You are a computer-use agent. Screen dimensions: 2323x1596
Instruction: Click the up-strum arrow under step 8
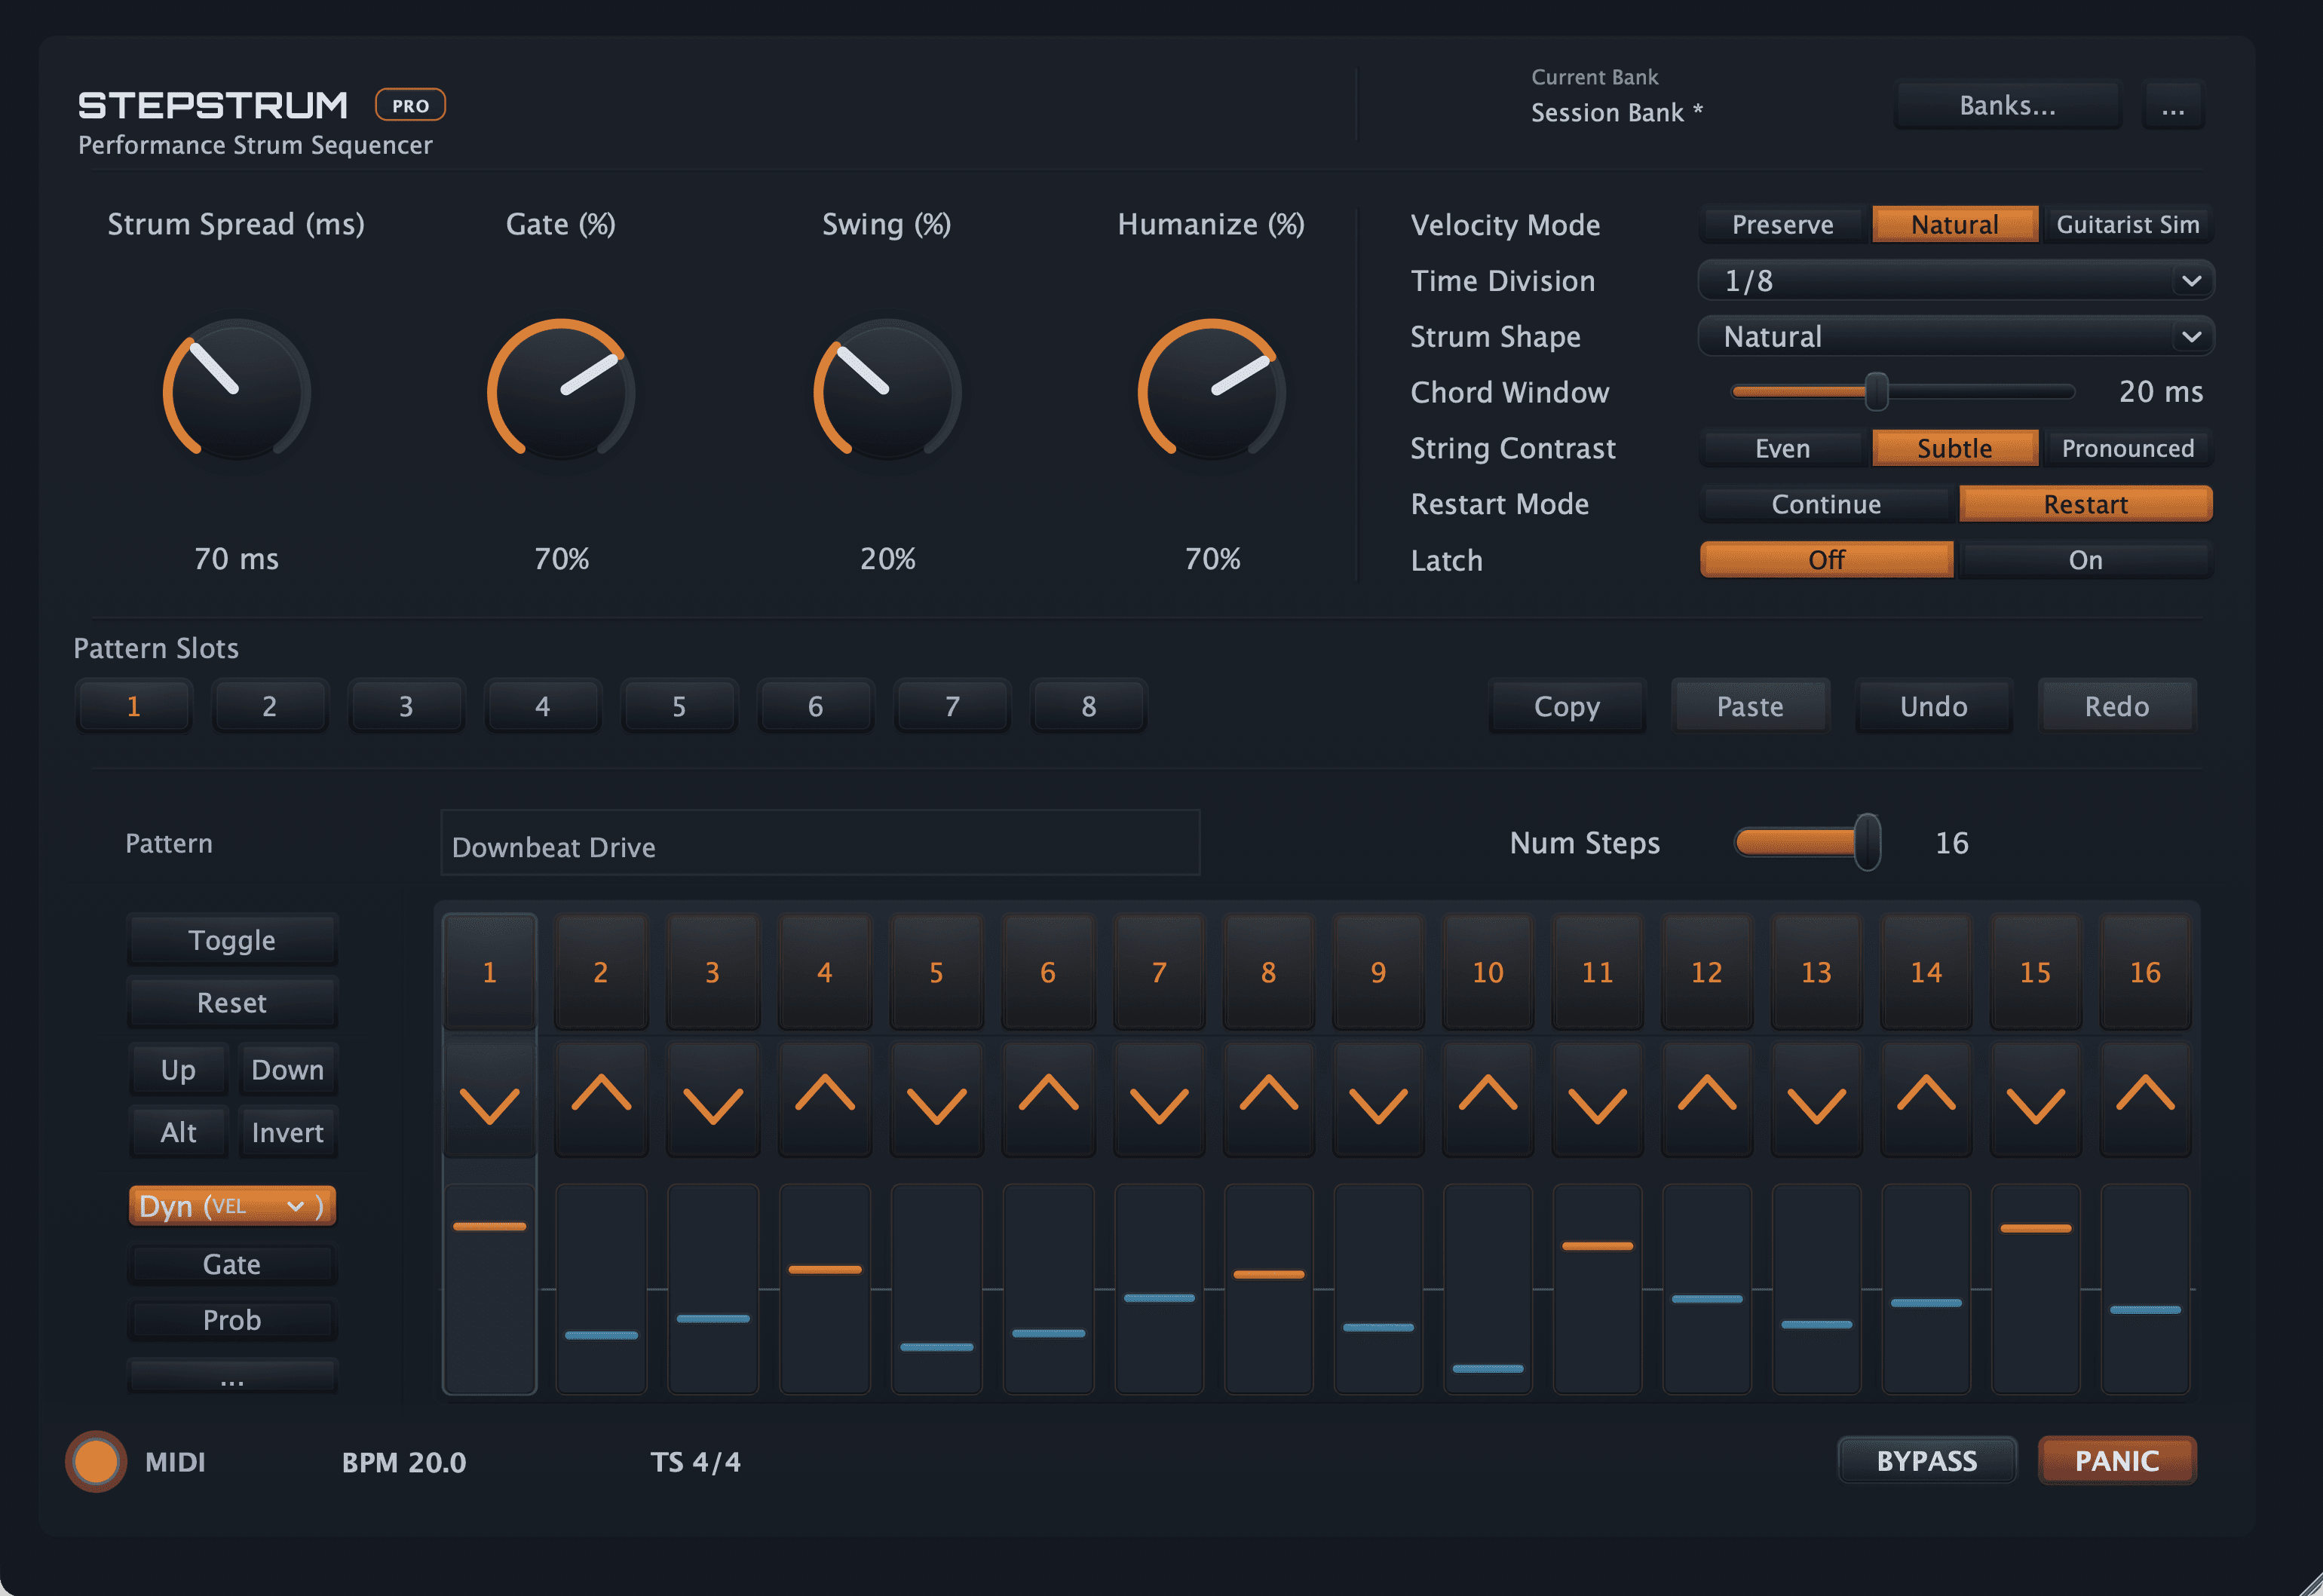[x=1269, y=1101]
